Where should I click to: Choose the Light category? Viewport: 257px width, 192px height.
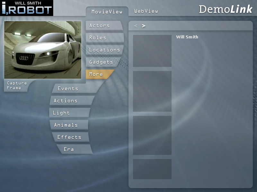(61, 113)
